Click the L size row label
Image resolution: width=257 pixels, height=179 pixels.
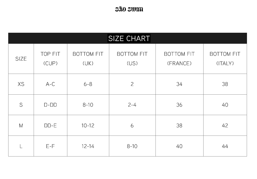(x=21, y=146)
